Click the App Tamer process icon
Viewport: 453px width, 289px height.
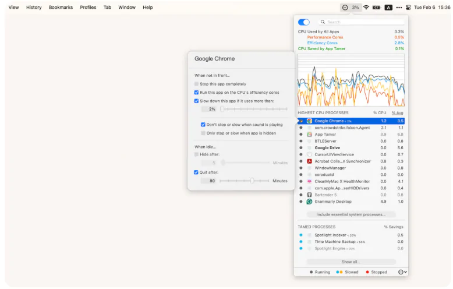click(309, 135)
